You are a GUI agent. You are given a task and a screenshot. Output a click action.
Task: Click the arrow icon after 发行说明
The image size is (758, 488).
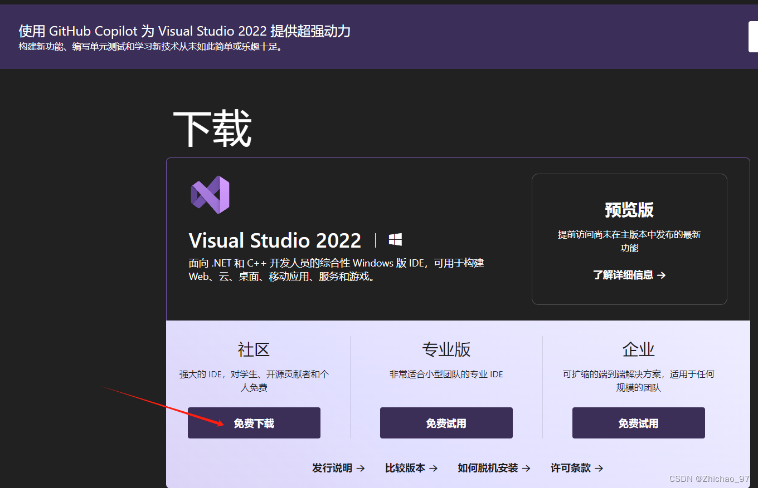coord(360,469)
